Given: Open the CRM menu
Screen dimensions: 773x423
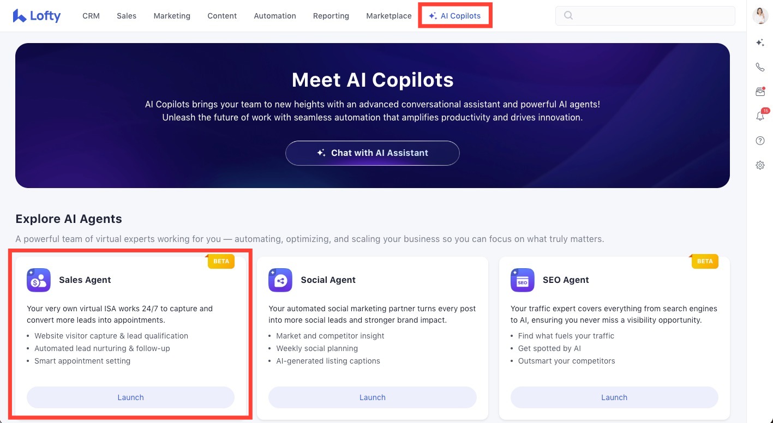Looking at the screenshot, I should click(x=91, y=16).
